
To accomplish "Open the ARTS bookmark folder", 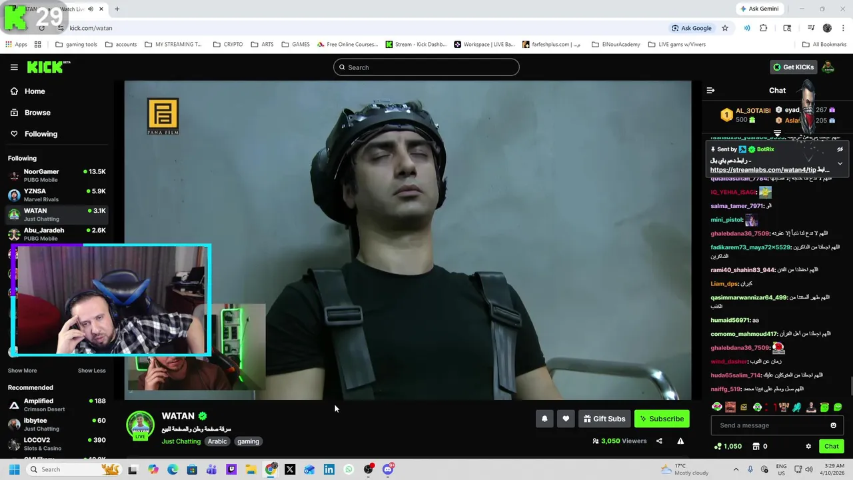I will point(262,45).
